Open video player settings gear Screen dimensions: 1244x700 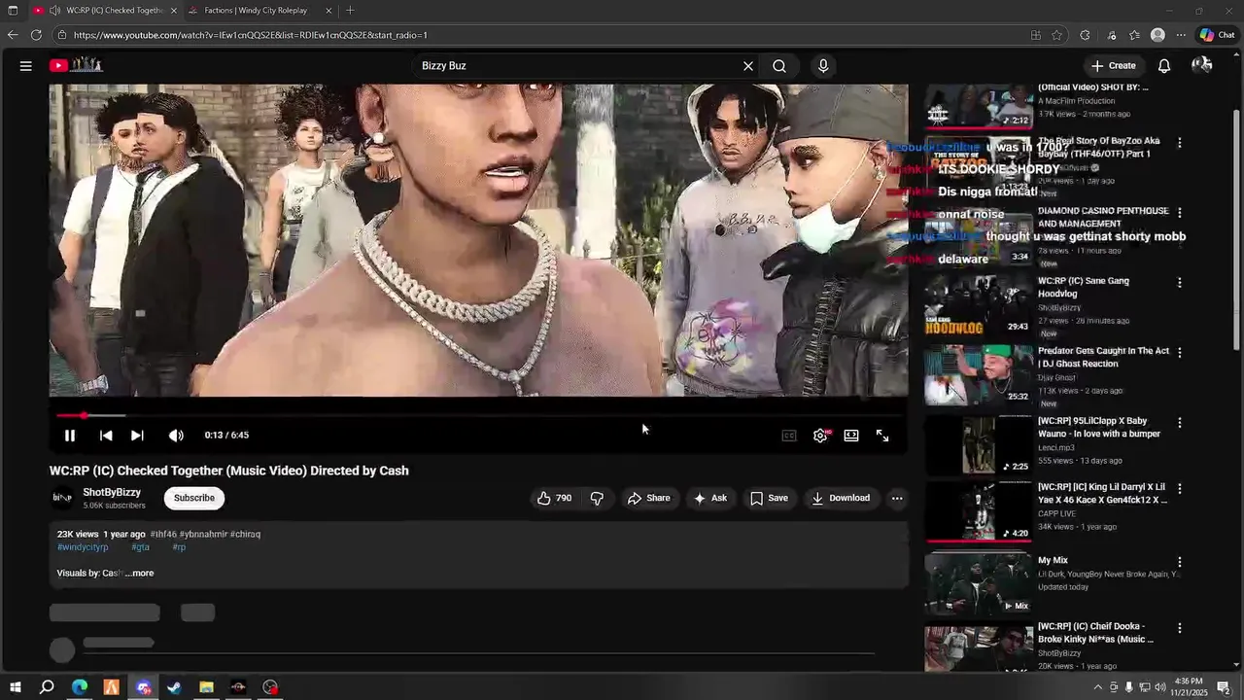pyautogui.click(x=821, y=436)
